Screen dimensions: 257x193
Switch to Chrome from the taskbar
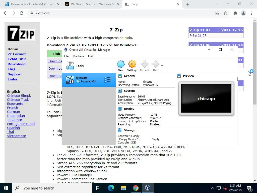click(x=136, y=188)
